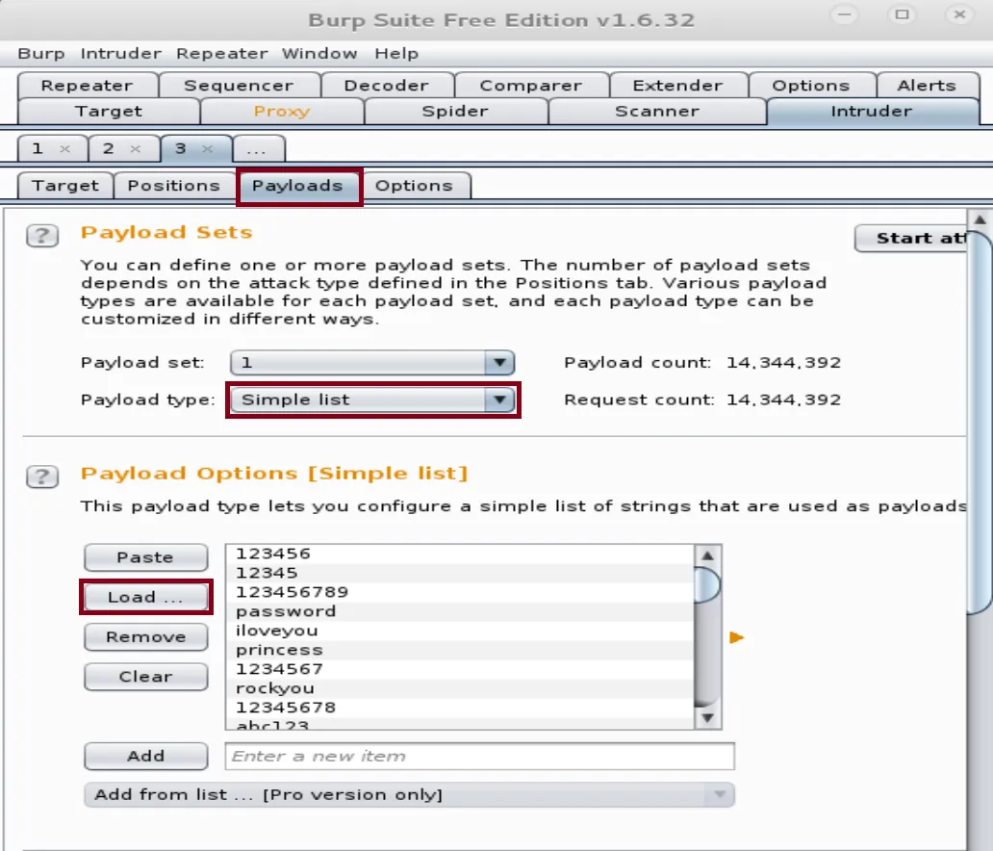Select payload entry 12345678
Image resolution: width=993 pixels, height=851 pixels.
coord(460,708)
